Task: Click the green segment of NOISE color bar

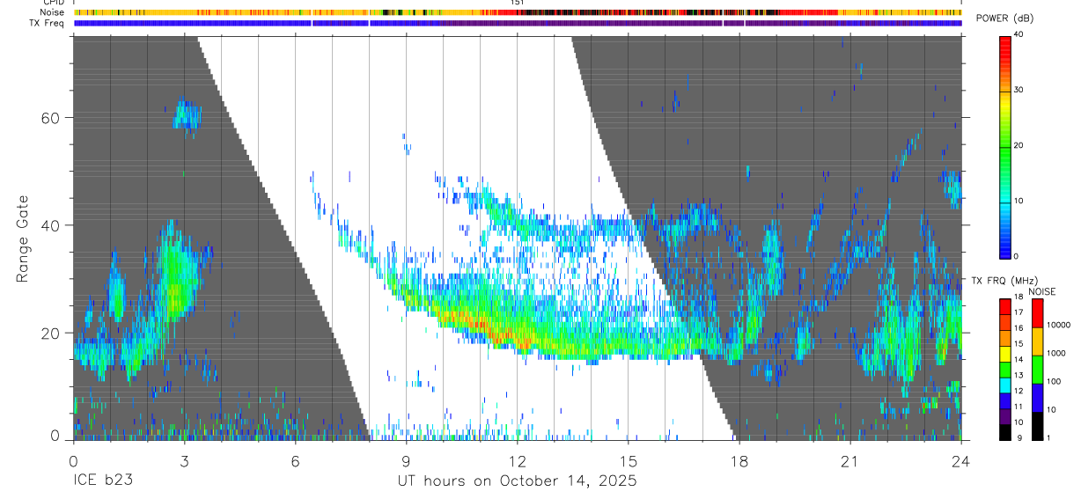Action: (1037, 370)
